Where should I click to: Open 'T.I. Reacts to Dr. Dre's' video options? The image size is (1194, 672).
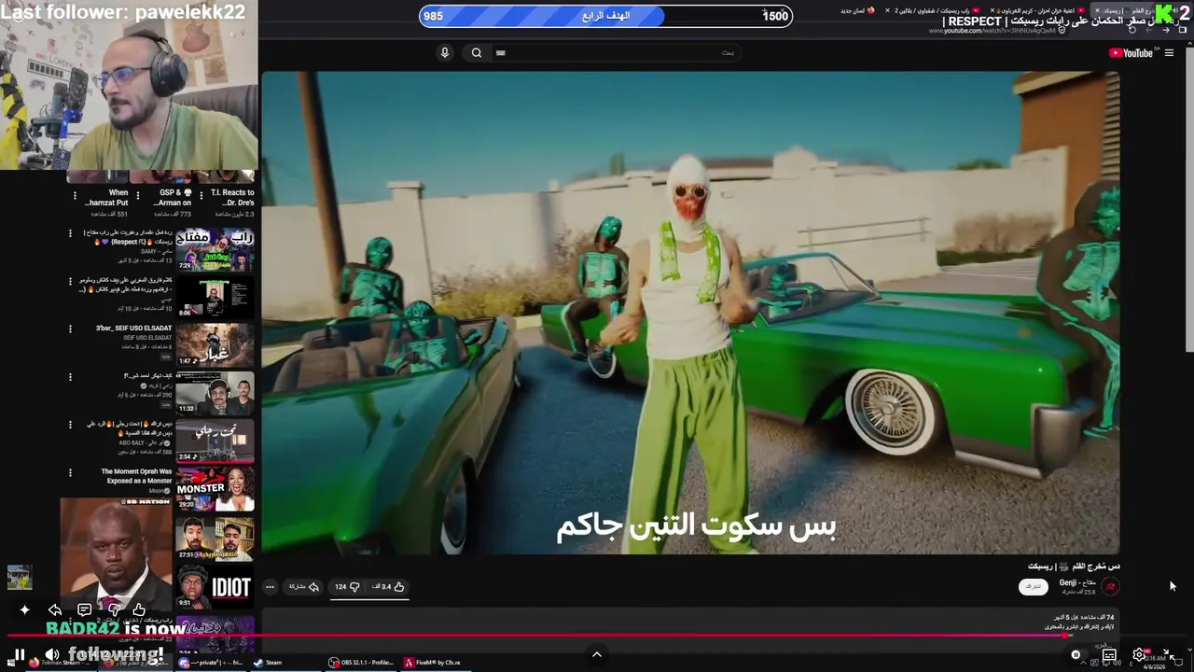[201, 196]
